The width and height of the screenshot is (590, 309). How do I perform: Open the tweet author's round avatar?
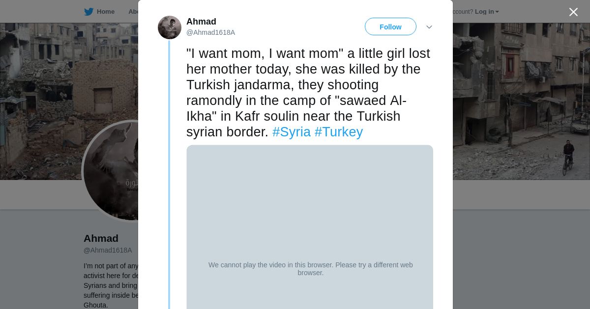coord(170,27)
